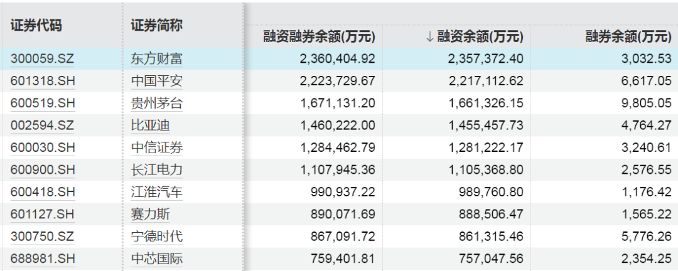This screenshot has height=271, width=678.
Task: Open stock code 002594.SZ link
Action: click(42, 125)
